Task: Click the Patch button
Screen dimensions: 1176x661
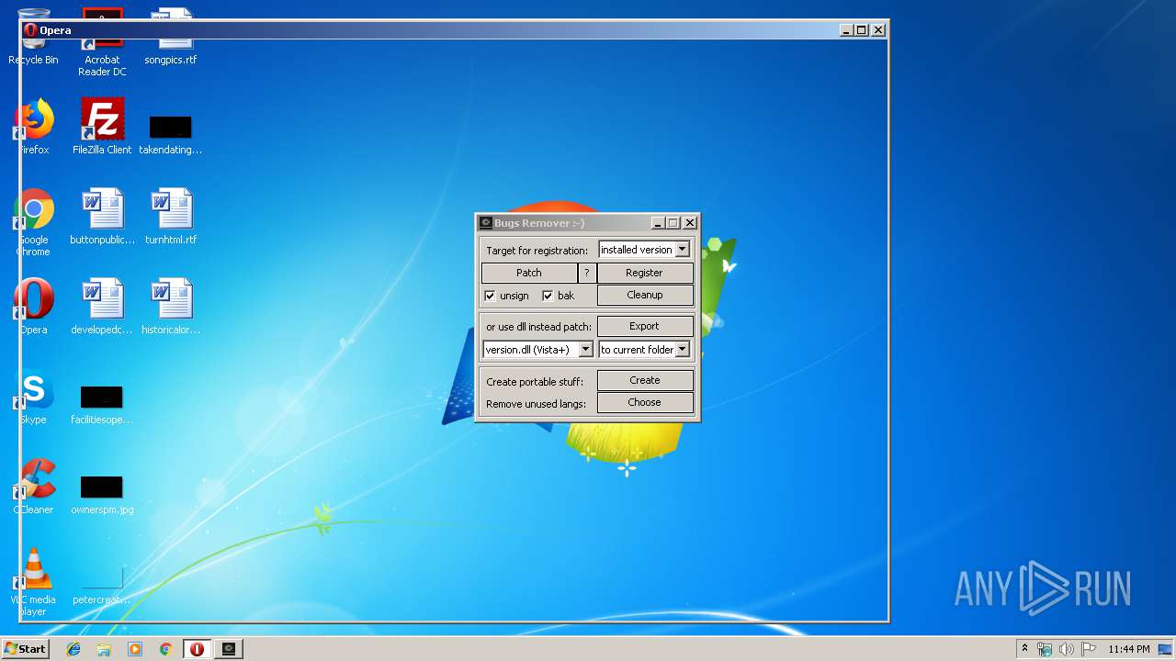Action: pyautogui.click(x=529, y=273)
